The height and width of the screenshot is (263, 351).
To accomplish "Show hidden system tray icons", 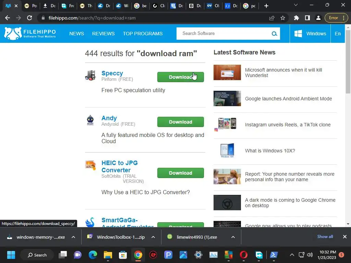I will pyautogui.click(x=292, y=255).
